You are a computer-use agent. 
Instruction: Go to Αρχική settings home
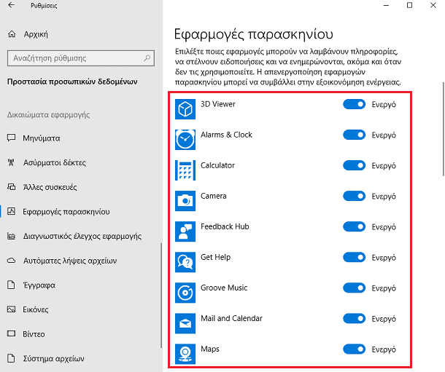point(36,34)
